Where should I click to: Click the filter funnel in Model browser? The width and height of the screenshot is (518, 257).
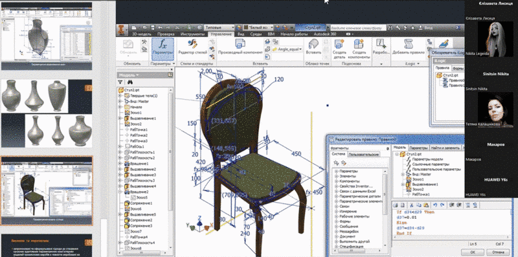coord(120,82)
